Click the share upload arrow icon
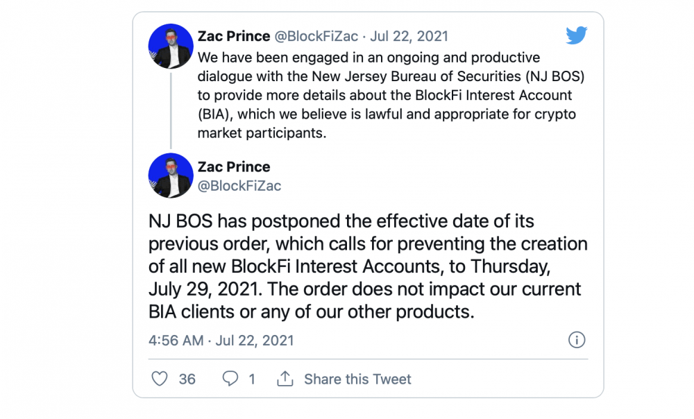Screen dimensions: 694x419 [x=285, y=379]
